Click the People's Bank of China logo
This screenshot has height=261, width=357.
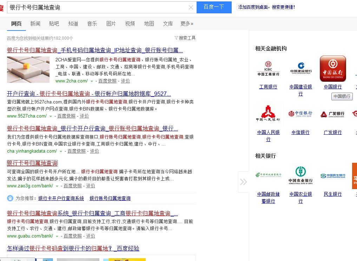(x=268, y=114)
